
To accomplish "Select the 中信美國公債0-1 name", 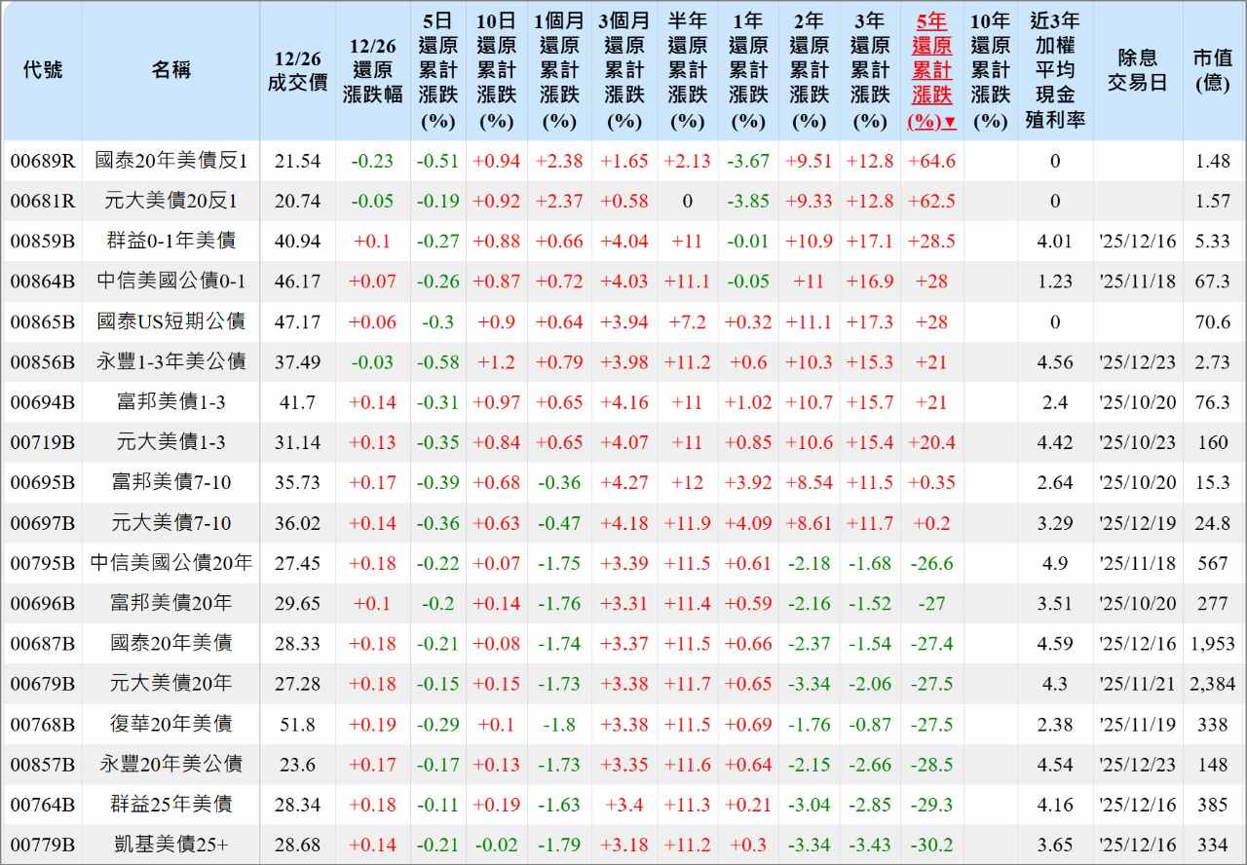I will 170,282.
